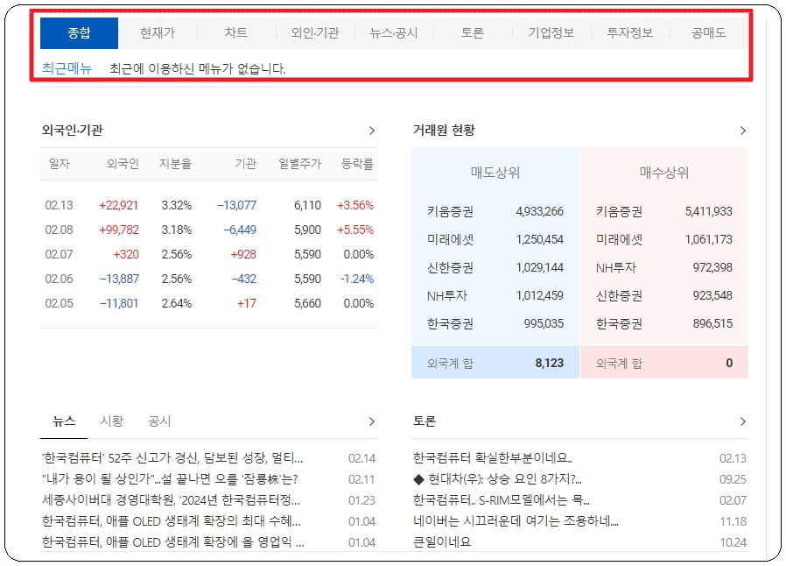This screenshot has height=566, width=786.
Task: Open post 한국컴퓨터.. S-RIM모델에서는
Action: click(x=502, y=500)
